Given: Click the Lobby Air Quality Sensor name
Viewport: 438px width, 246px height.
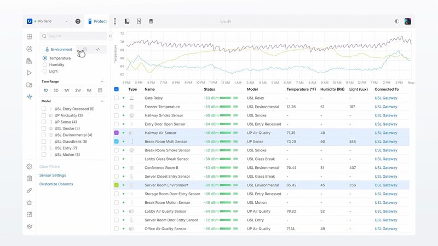Looking at the screenshot, I should pos(165,211).
